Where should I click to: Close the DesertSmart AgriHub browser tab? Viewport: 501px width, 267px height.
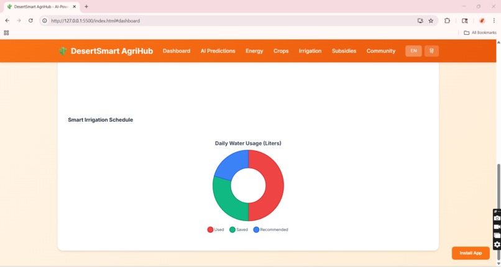pyautogui.click(x=75, y=6)
